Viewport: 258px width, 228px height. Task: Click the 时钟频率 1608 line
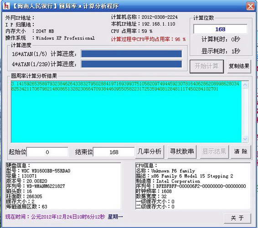click(154, 191)
